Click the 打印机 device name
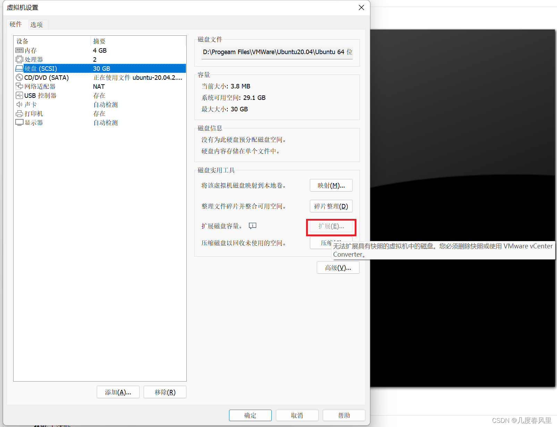The image size is (557, 427). [34, 114]
